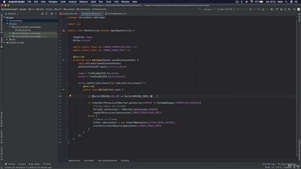Open the Build tool window

click(22, 164)
